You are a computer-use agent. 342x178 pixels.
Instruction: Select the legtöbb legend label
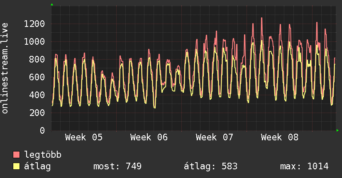point(43,155)
